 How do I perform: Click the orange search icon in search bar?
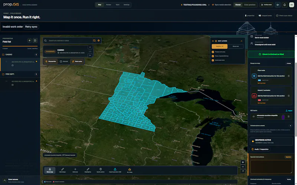[94, 40]
